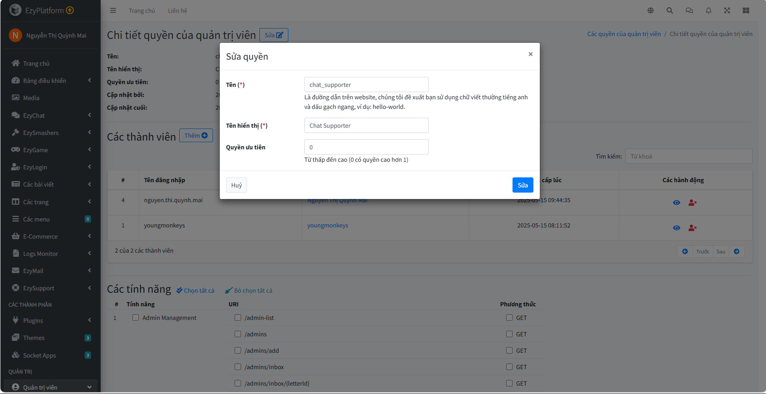The height and width of the screenshot is (394, 766).
Task: Go to Liên hệ in top navigation
Action: [177, 10]
